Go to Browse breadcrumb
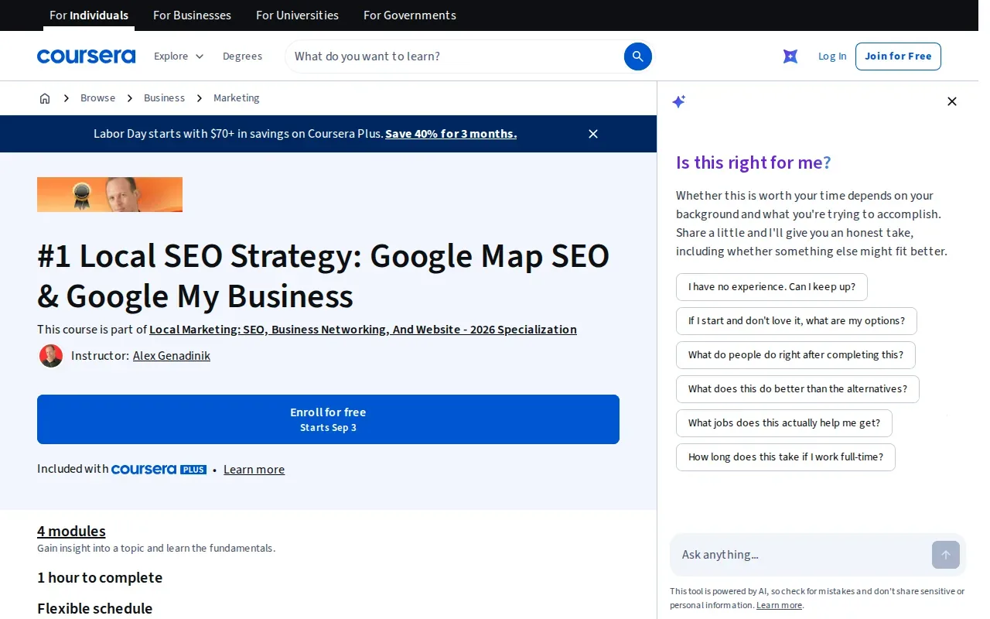The image size is (990, 619). coord(97,98)
